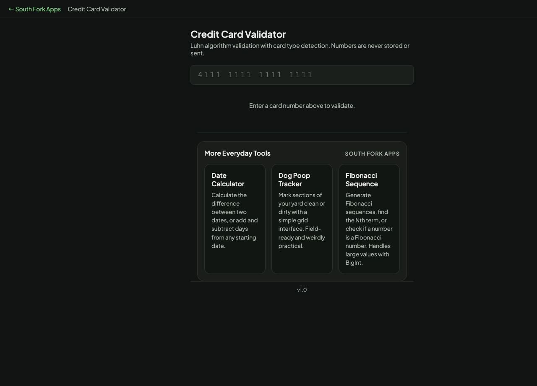
Task: Click the More Everyday Tools heading
Action: click(237, 153)
